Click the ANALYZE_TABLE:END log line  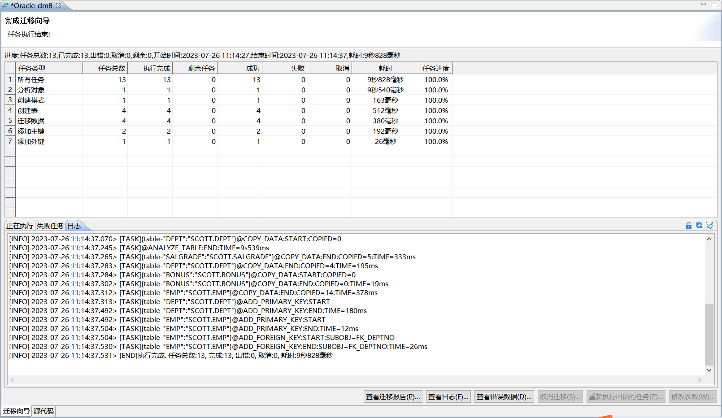pyautogui.click(x=139, y=248)
